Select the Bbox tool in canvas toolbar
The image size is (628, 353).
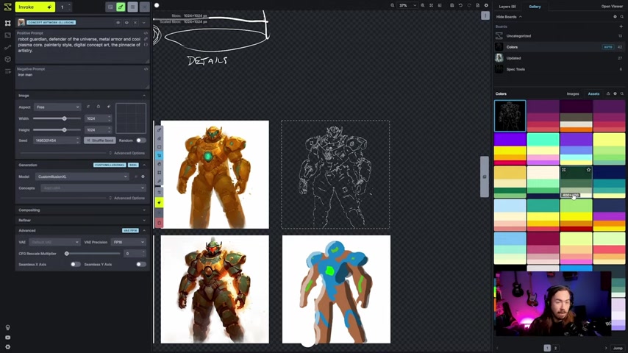tap(159, 173)
